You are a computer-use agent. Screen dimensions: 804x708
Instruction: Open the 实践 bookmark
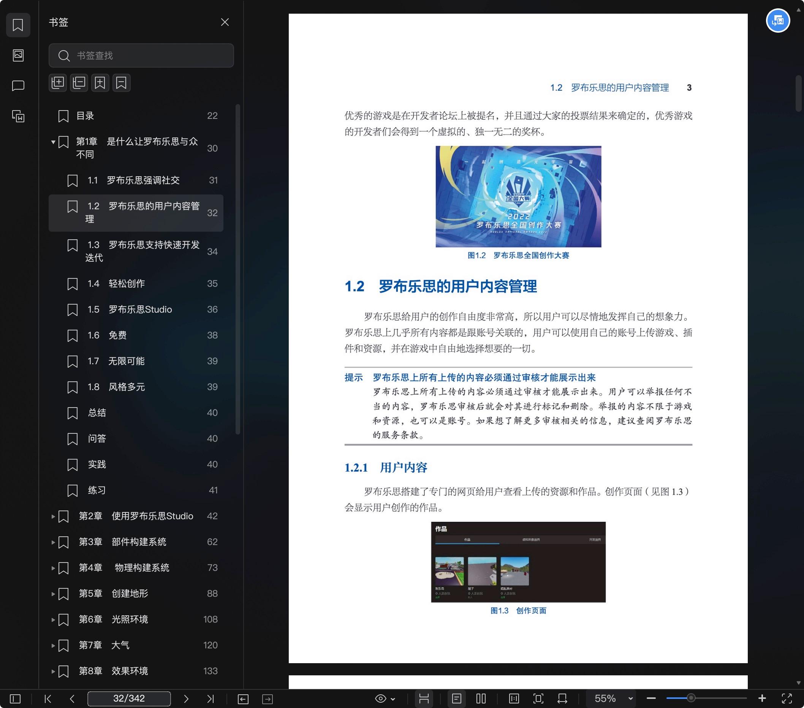(x=136, y=465)
